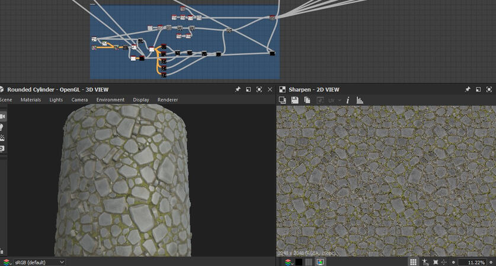Open the Materials menu in 3D view
Screen dimensions: 496x266
click(30, 100)
